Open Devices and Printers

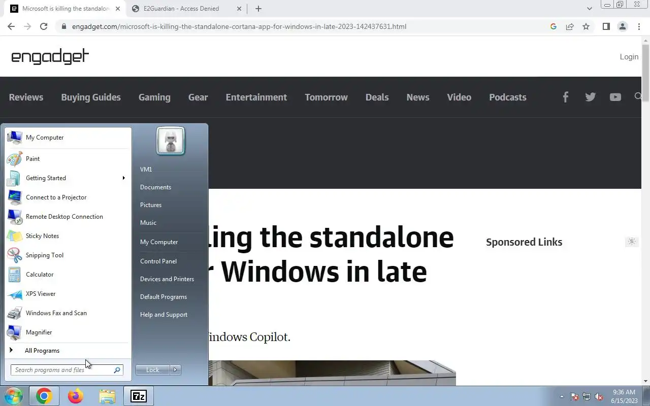(167, 279)
